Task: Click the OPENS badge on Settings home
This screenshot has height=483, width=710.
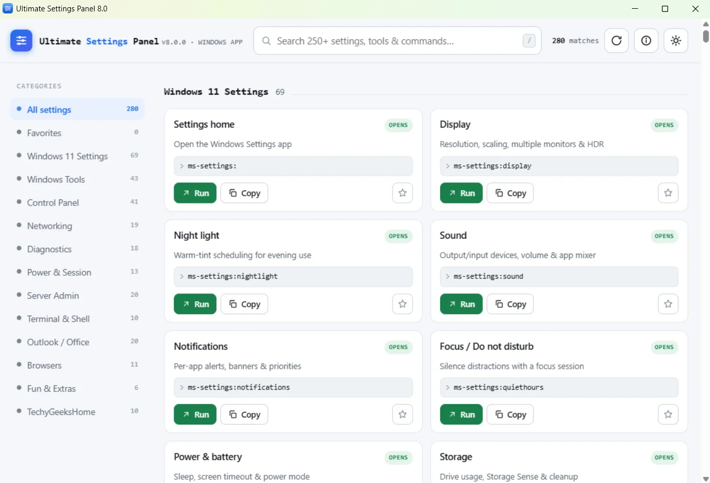Action: 398,125
